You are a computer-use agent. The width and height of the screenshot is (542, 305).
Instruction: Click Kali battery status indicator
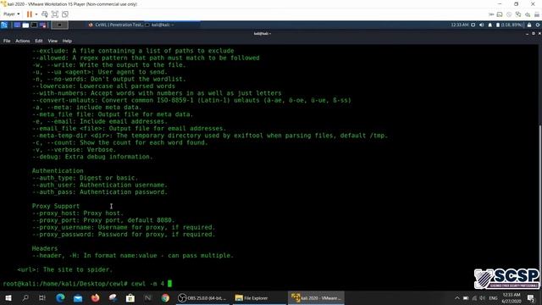(x=510, y=25)
